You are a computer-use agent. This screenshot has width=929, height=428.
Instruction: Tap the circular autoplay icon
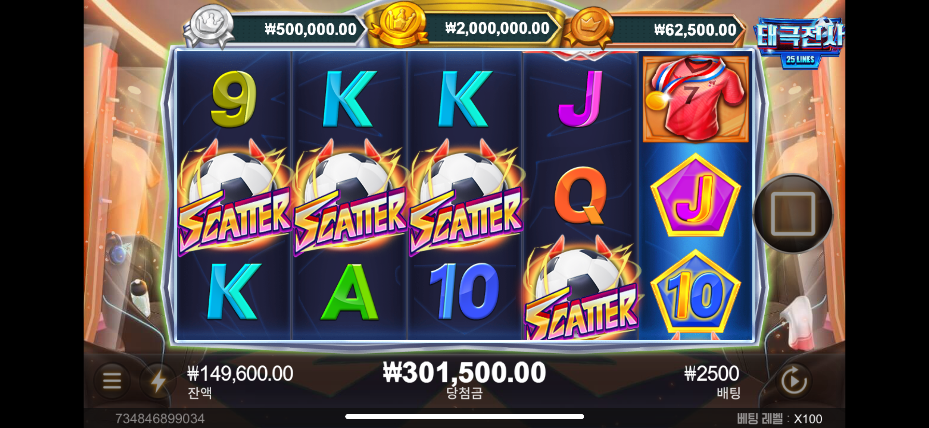point(793,381)
